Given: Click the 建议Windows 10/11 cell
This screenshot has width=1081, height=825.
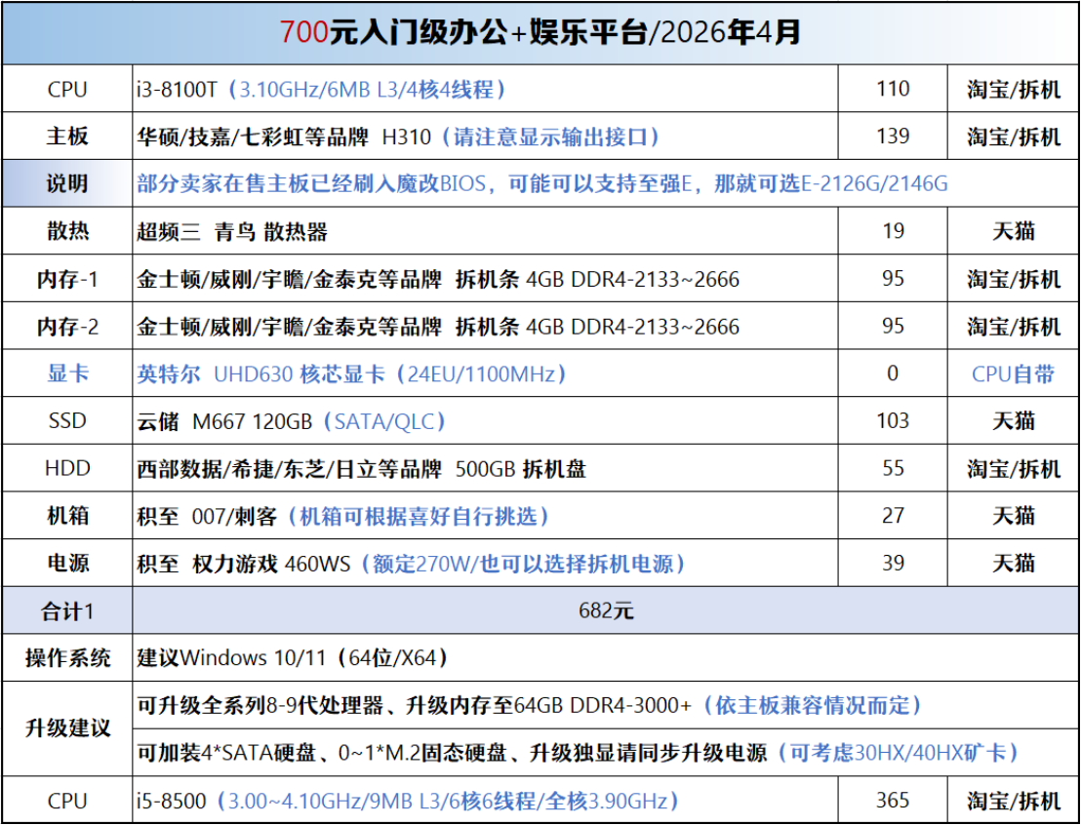Looking at the screenshot, I should pos(605,658).
